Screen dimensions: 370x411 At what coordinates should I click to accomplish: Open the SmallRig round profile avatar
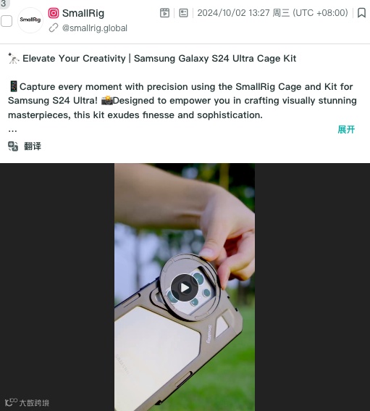tap(30, 20)
